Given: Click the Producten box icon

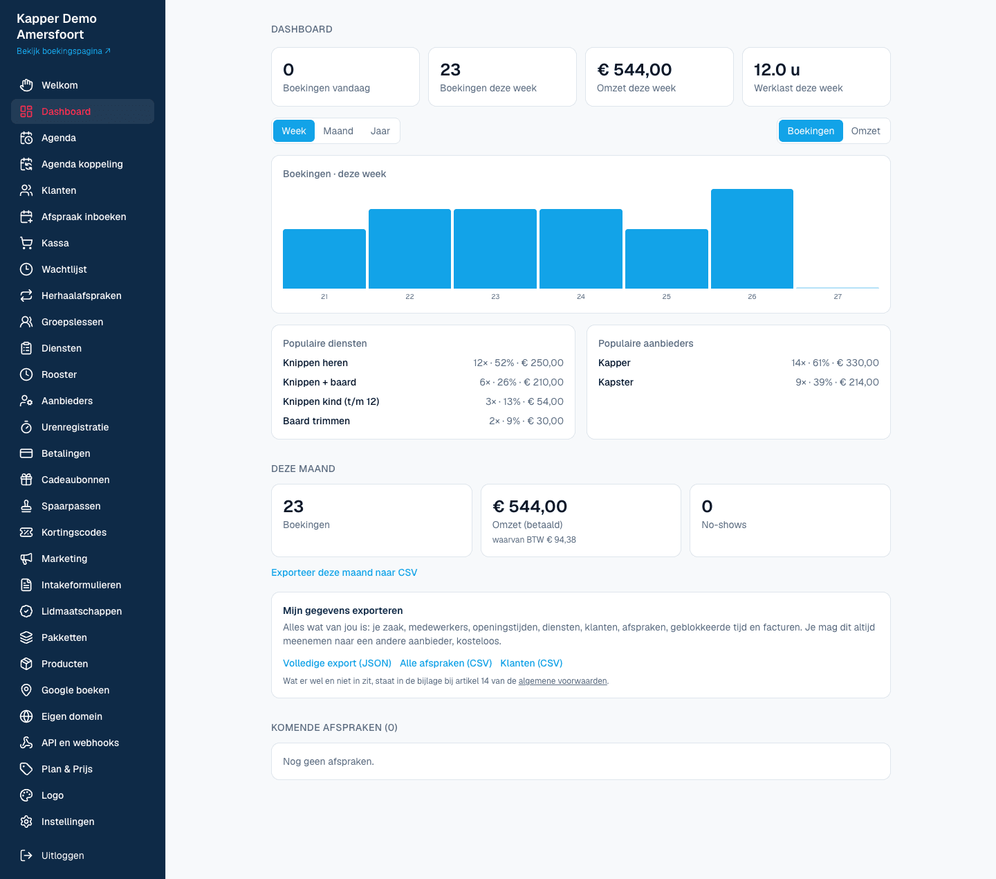Looking at the screenshot, I should pos(26,664).
